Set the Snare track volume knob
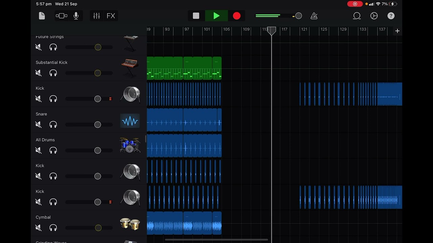Image resolution: width=433 pixels, height=243 pixels. (x=97, y=125)
